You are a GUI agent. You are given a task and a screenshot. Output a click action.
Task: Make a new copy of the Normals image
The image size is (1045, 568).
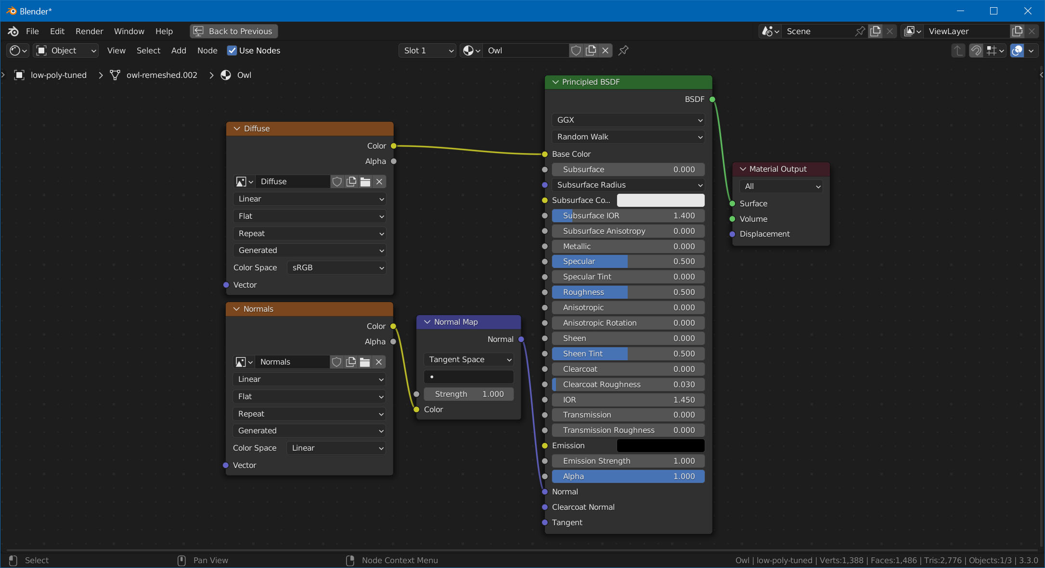351,362
